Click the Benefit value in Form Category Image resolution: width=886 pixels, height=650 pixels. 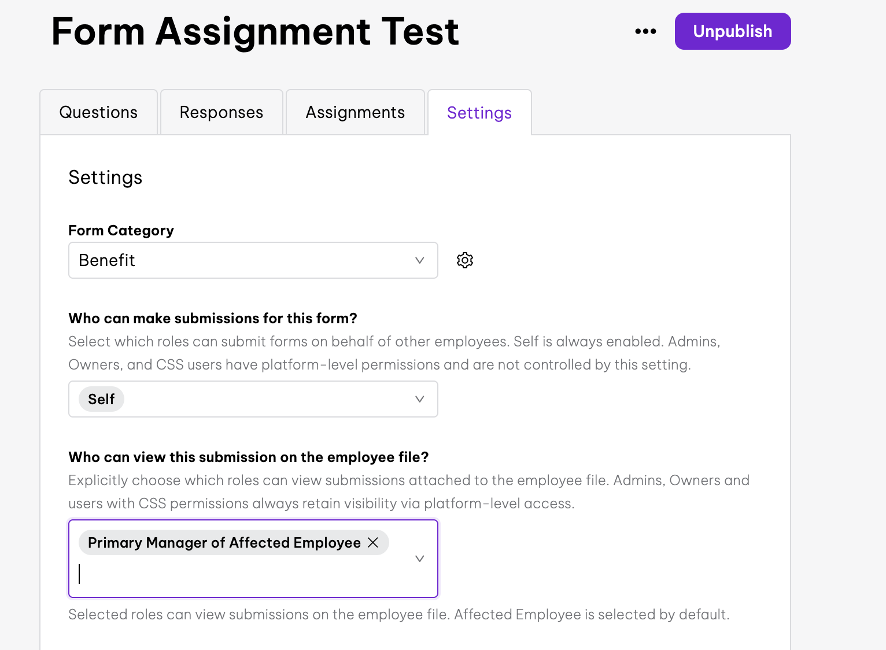[107, 260]
